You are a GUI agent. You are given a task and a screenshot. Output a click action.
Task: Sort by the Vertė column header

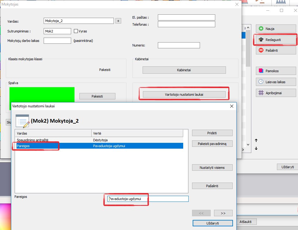[137, 133]
